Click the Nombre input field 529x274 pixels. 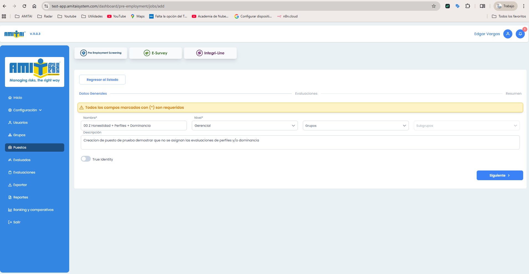[134, 126]
